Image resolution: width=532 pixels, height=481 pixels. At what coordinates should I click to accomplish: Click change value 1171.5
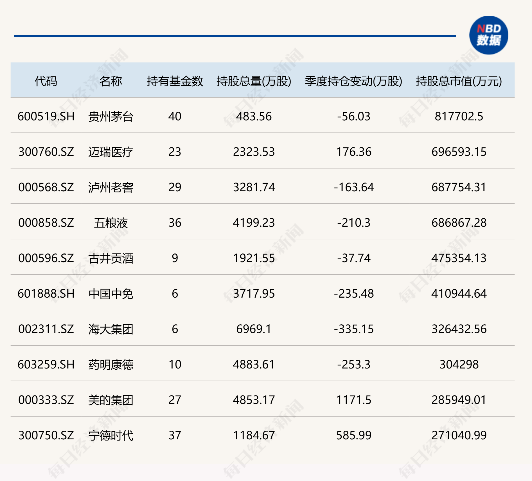coord(354,400)
